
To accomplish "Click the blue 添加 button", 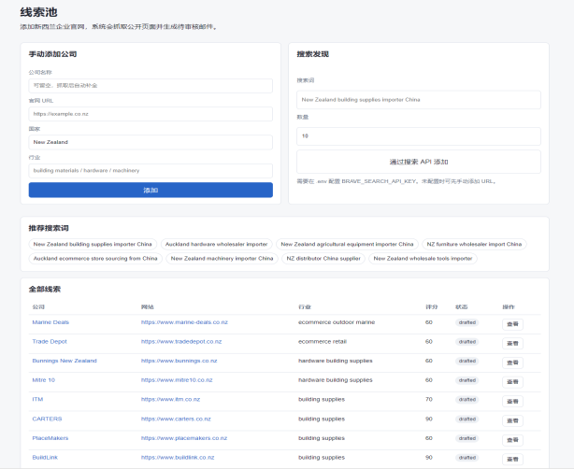I will click(x=151, y=191).
